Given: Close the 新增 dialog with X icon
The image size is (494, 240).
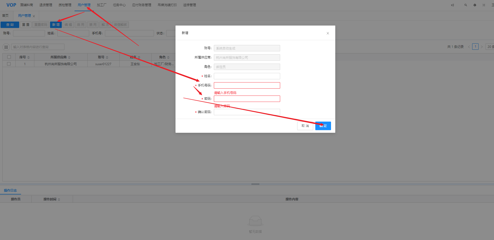Looking at the screenshot, I should click(328, 33).
